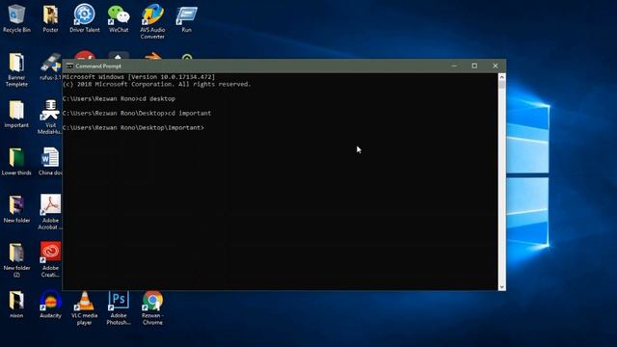Click the Microsoft Windows version line

139,77
